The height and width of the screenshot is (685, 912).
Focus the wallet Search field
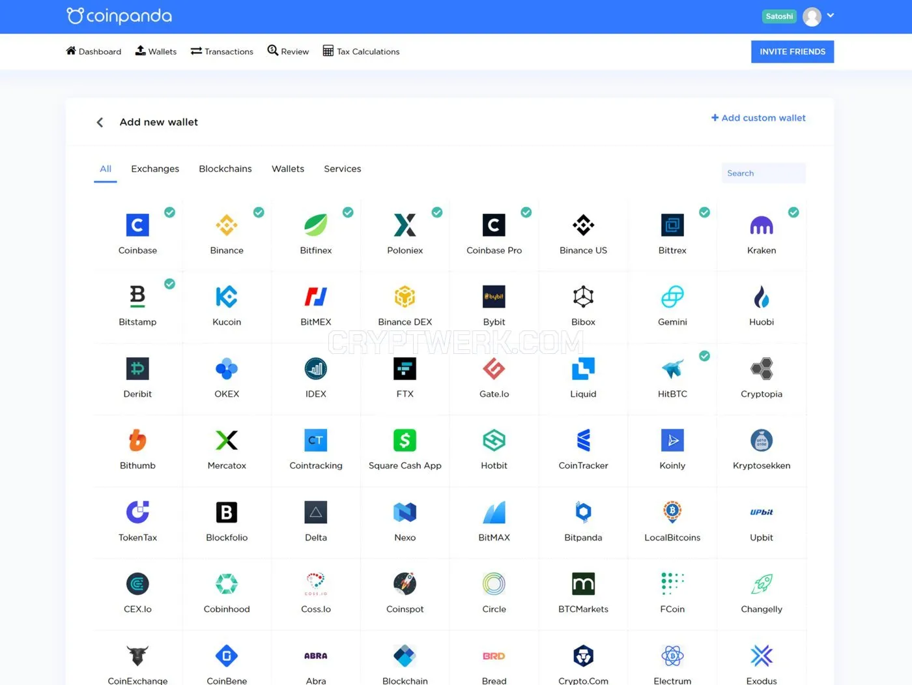tap(763, 173)
